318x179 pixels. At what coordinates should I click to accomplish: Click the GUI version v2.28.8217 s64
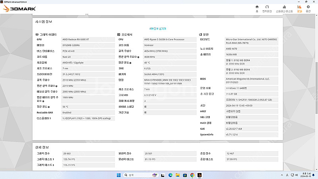(252, 129)
